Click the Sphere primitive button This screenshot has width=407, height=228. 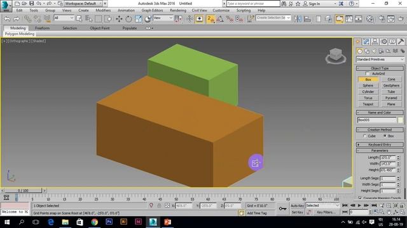[x=368, y=85]
